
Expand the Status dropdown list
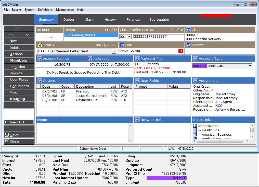[x=114, y=51]
